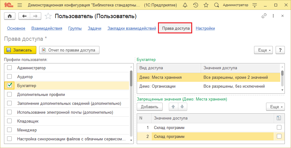Toggle checkbox in row 2 Склад программ
291x148 pixels.
[279, 136]
